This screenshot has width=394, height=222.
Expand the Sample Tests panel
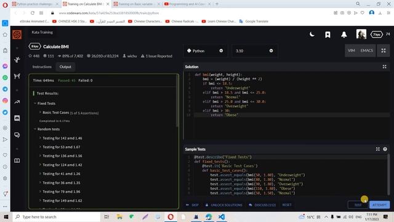[377, 149]
